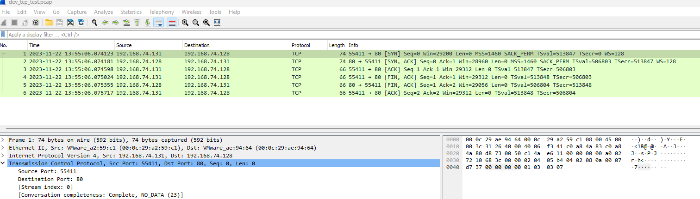700x199 pixels.
Task: Expand the Ethernet II tree item
Action: [4, 148]
